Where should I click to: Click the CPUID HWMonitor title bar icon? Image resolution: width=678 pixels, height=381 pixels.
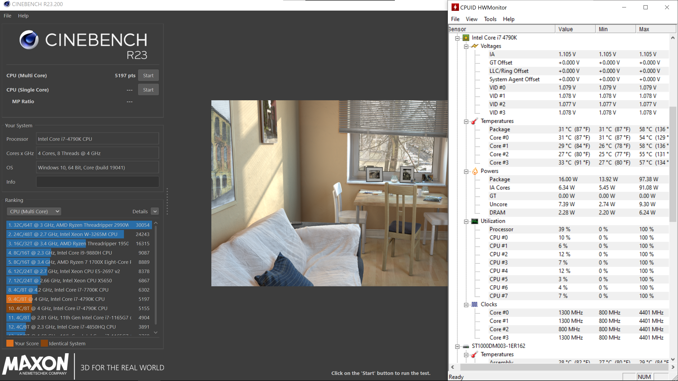click(455, 7)
